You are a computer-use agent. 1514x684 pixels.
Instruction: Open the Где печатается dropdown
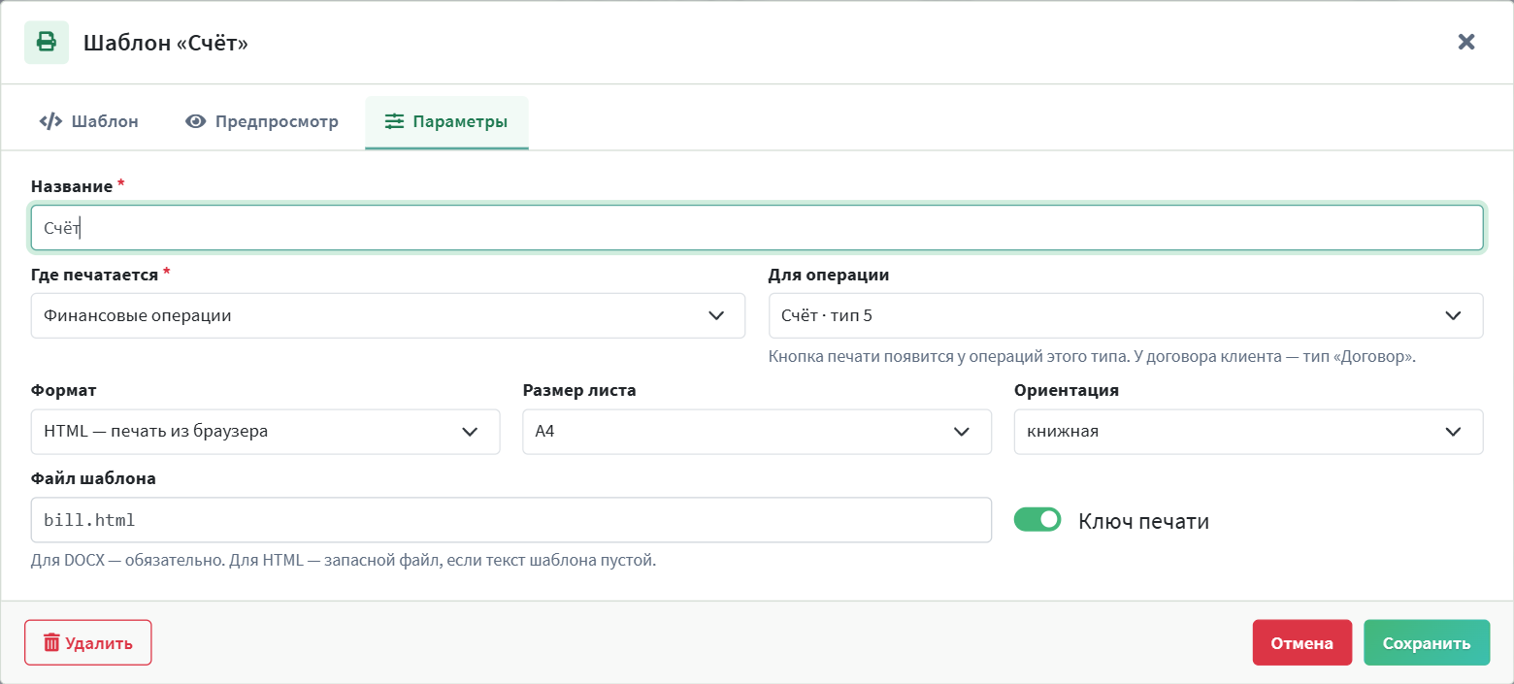click(x=388, y=315)
